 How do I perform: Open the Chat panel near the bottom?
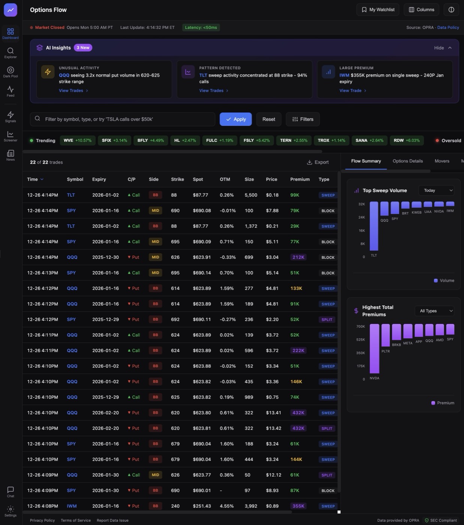click(x=10, y=491)
